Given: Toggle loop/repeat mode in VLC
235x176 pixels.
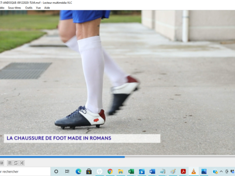Looking at the screenshot, I should tap(16, 163).
